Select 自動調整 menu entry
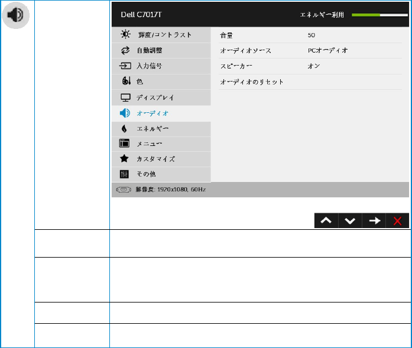Viewport: 412px width, 348px height. (x=161, y=50)
